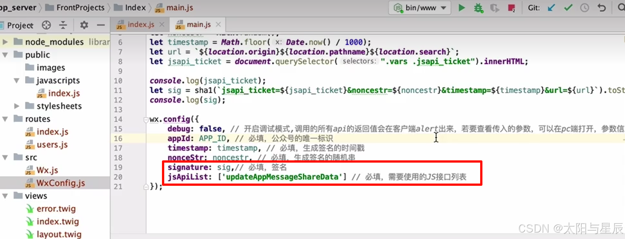
Task: Open users.js in routes
Action: (46, 145)
